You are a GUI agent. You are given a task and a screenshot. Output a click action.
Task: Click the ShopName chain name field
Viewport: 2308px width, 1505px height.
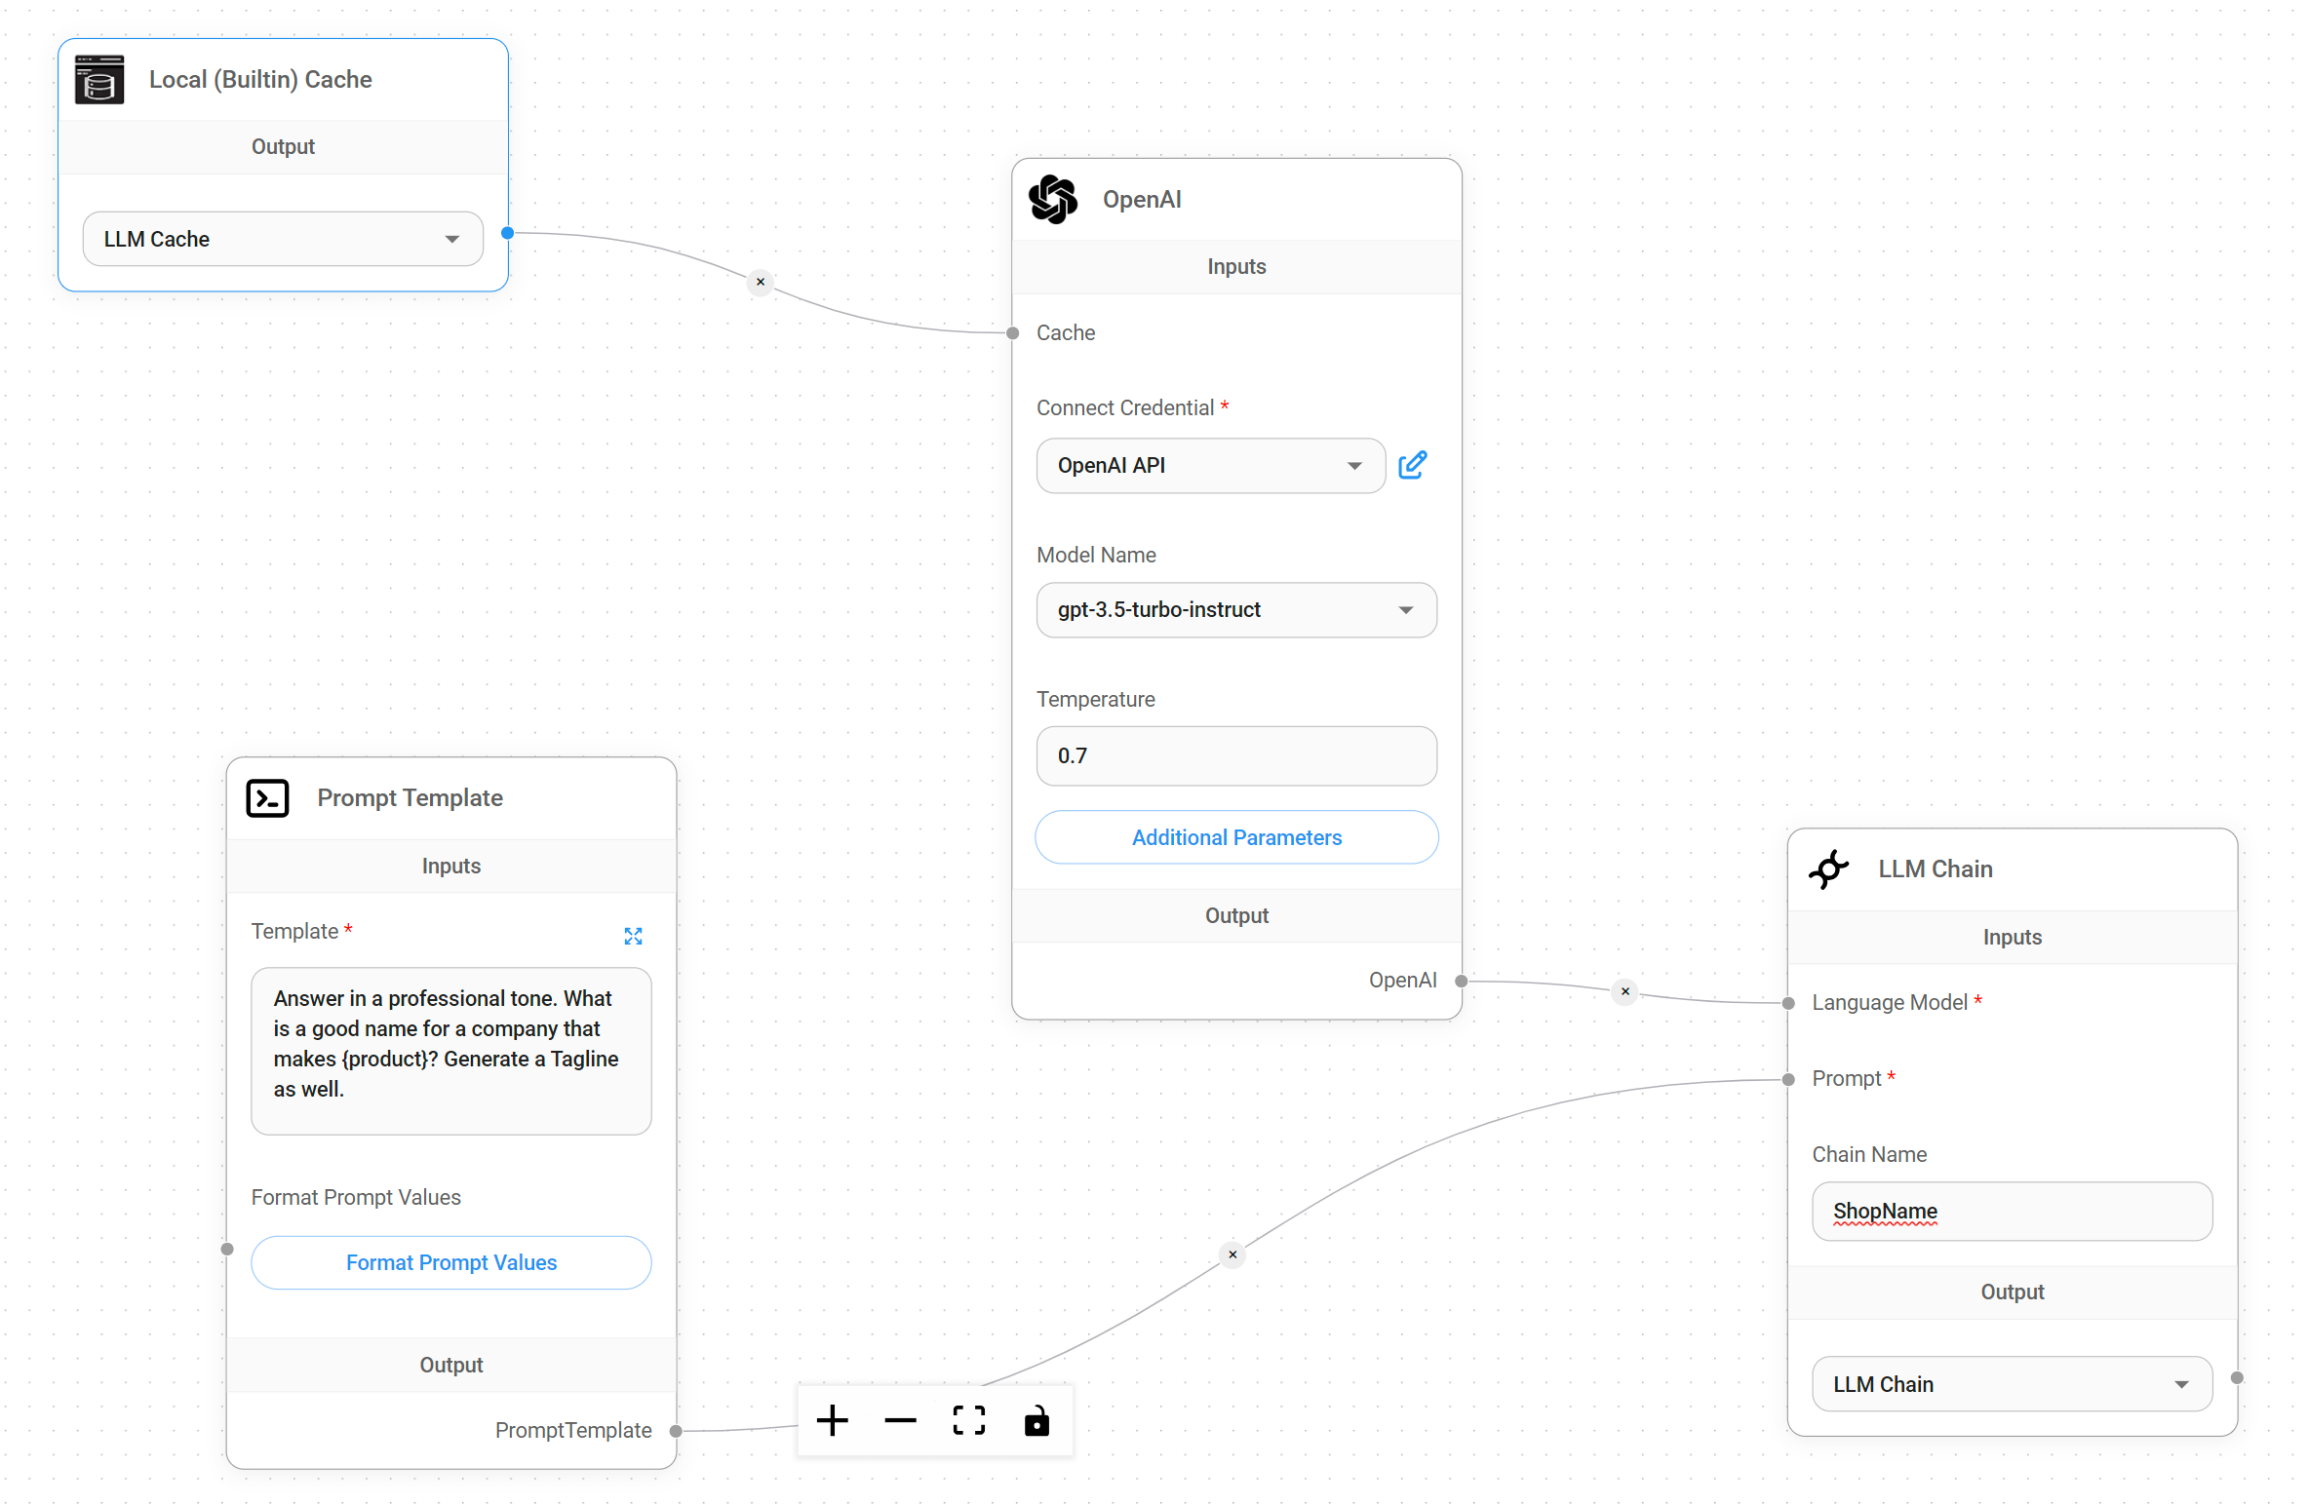coord(2011,1212)
